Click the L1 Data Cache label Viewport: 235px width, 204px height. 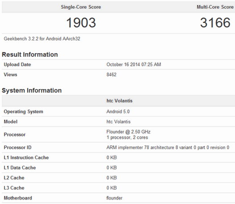(20, 168)
